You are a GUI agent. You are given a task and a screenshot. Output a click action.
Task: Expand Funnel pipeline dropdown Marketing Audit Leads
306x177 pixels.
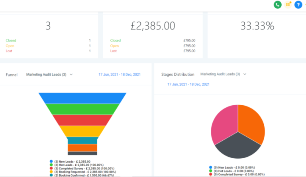coord(49,75)
